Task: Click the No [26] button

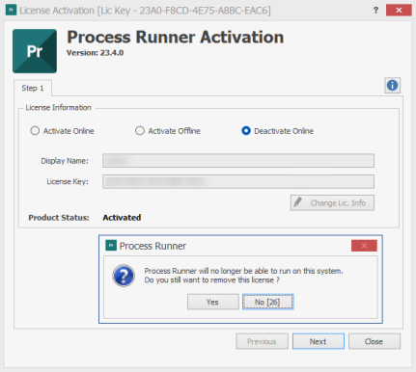Action: tap(267, 302)
